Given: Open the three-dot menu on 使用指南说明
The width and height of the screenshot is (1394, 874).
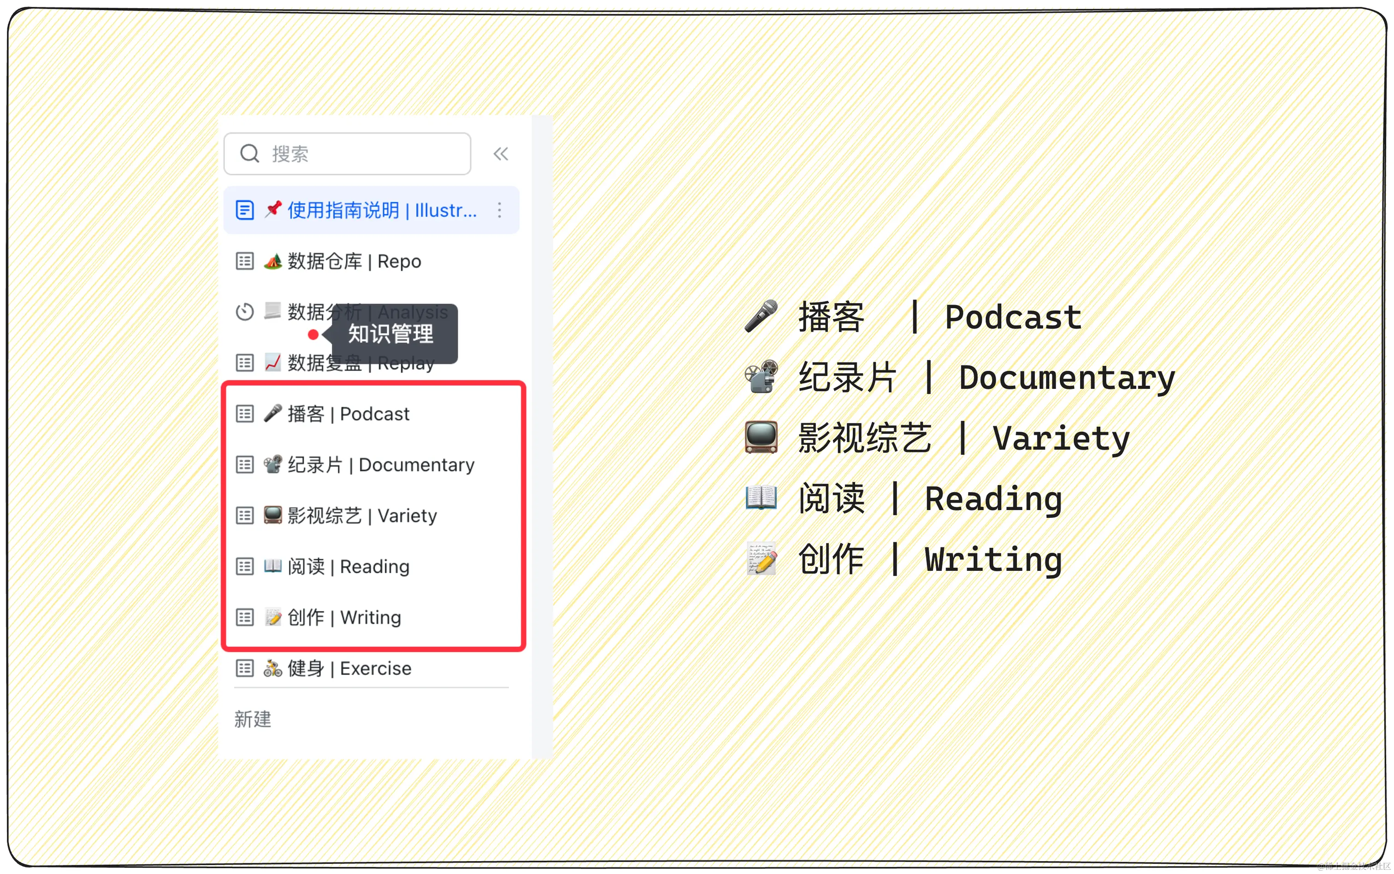Looking at the screenshot, I should (500, 210).
